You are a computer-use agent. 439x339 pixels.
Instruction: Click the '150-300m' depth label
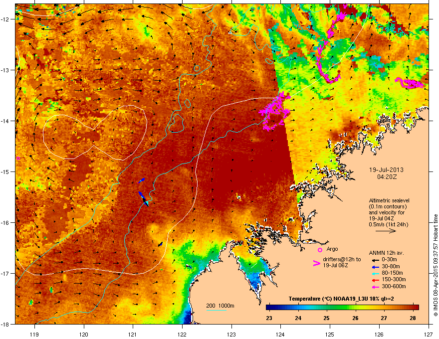pos(394,280)
